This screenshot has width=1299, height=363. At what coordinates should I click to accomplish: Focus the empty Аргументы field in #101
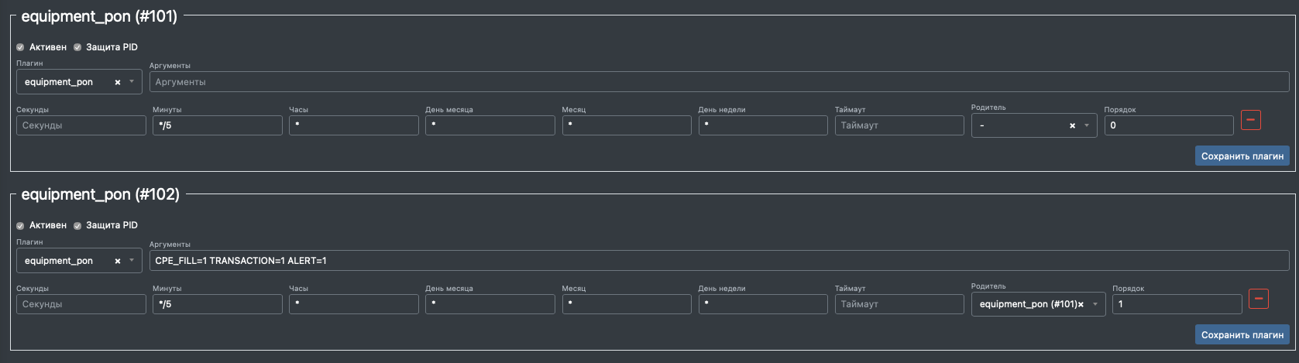coord(718,82)
